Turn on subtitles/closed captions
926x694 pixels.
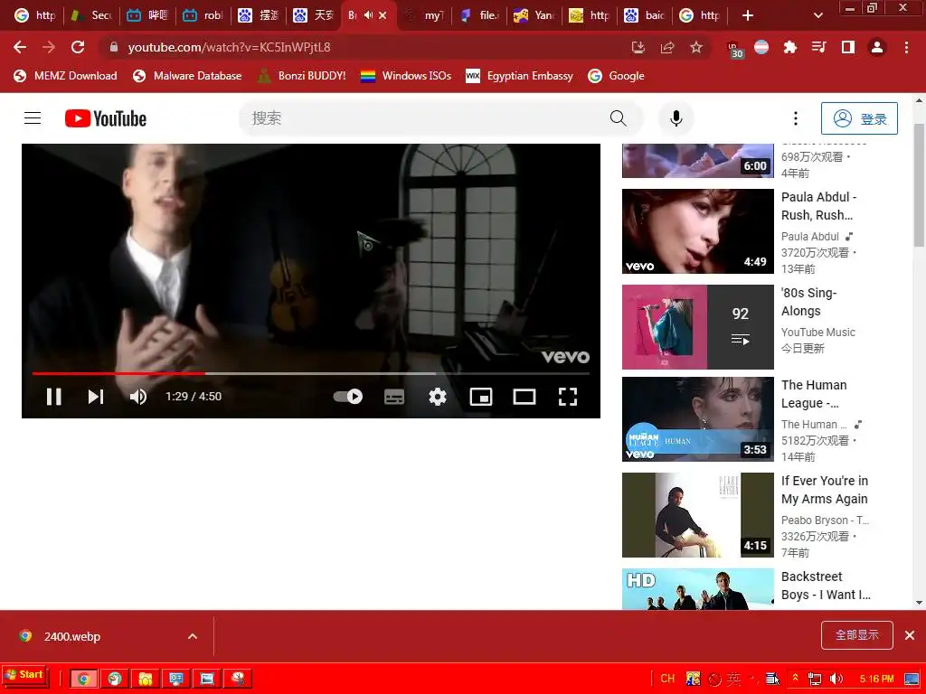(394, 397)
